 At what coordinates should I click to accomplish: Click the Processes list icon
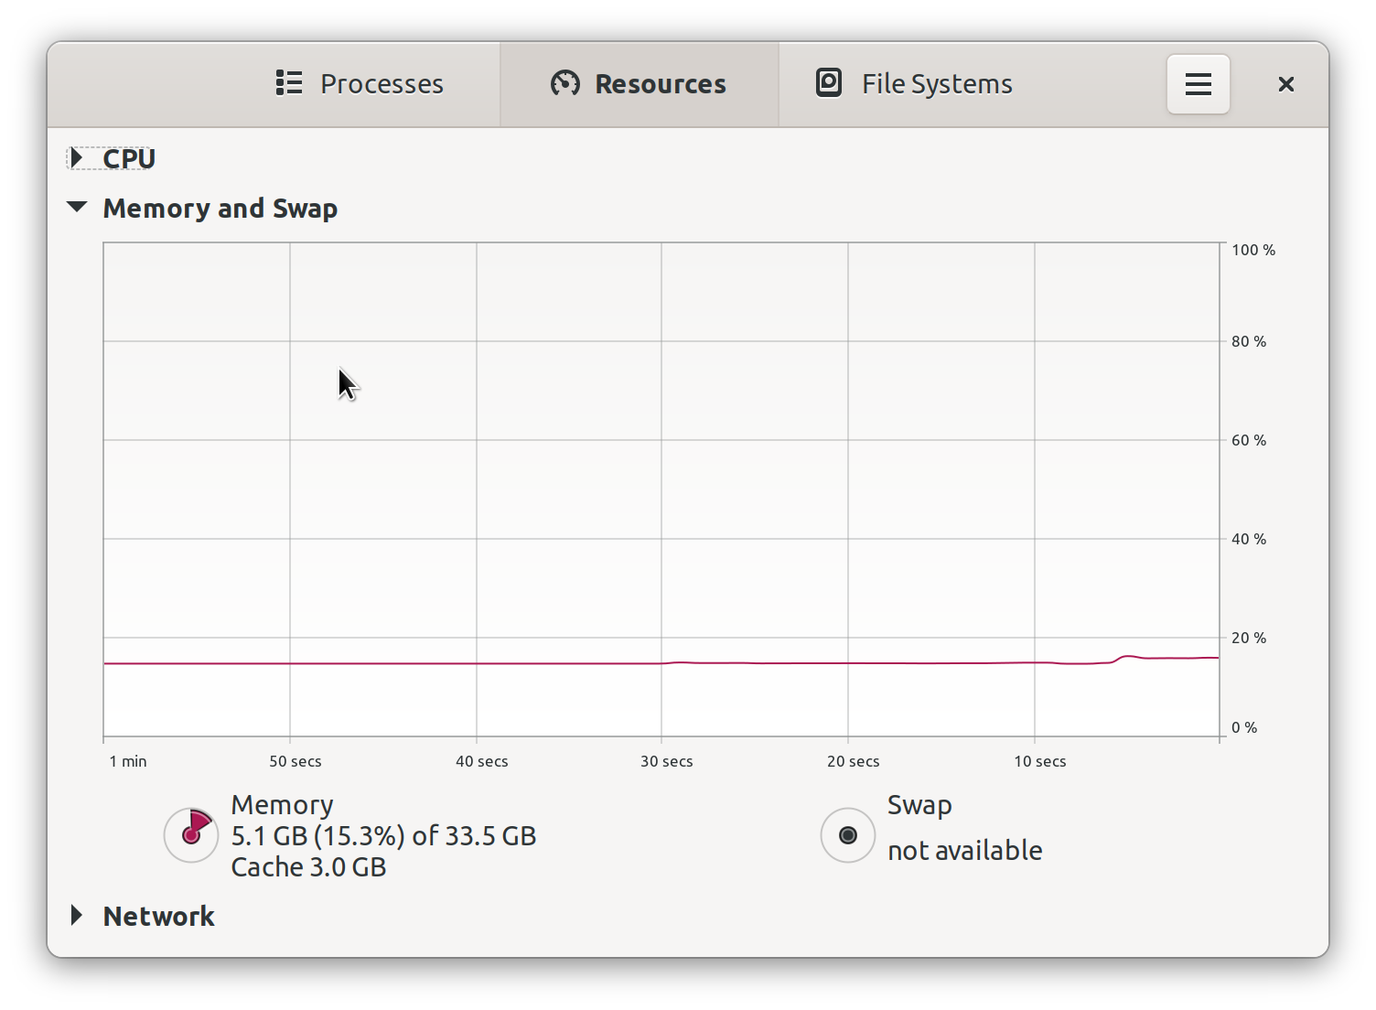[289, 83]
